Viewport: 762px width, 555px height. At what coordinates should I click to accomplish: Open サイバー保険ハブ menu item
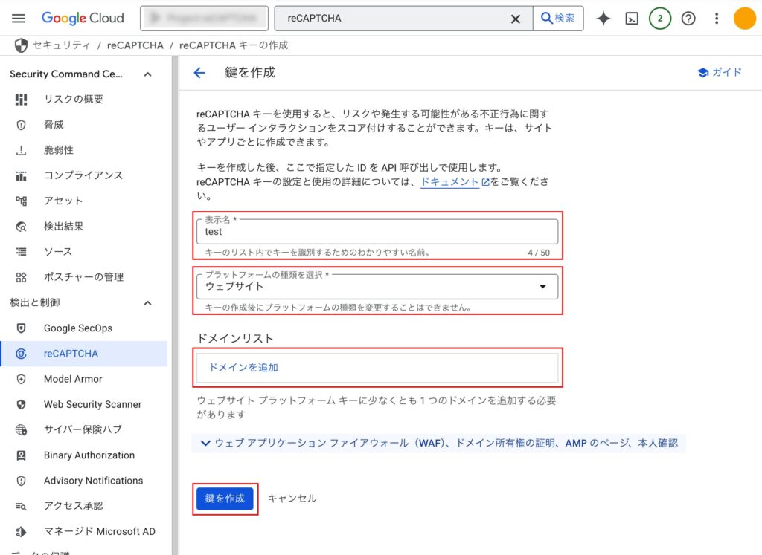pos(83,430)
